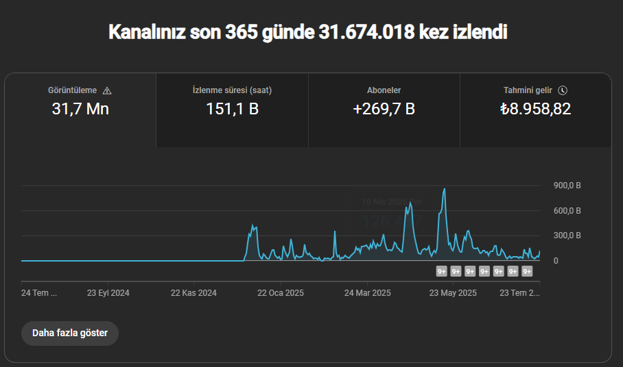623x367 pixels.
Task: Click the +269,7 B subscribers value
Action: point(384,109)
